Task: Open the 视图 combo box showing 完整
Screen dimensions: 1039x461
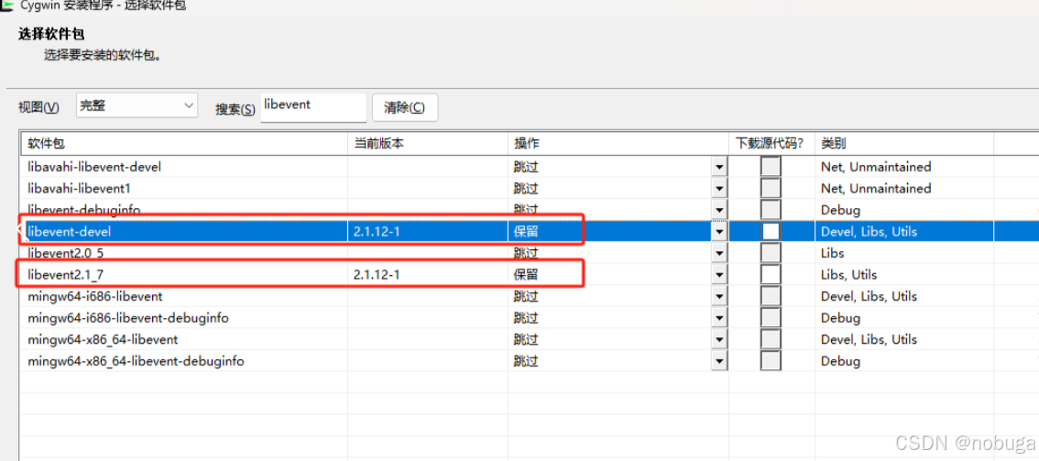Action: pyautogui.click(x=137, y=105)
